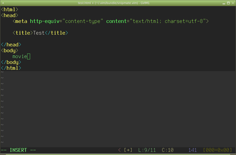Click the INSERT mode indicator
The height and width of the screenshot is (155, 236).
coord(18,150)
